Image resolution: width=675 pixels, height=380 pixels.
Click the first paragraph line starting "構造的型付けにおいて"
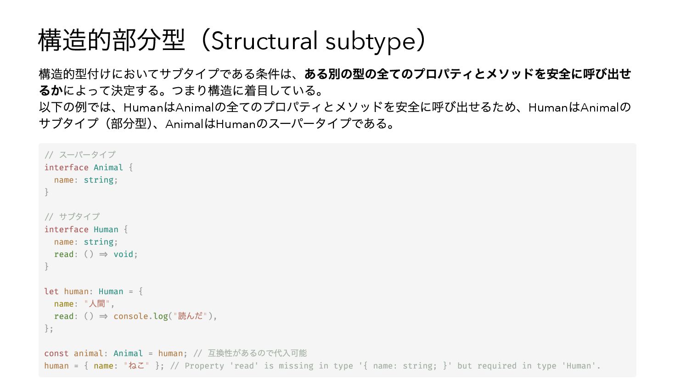(171, 74)
